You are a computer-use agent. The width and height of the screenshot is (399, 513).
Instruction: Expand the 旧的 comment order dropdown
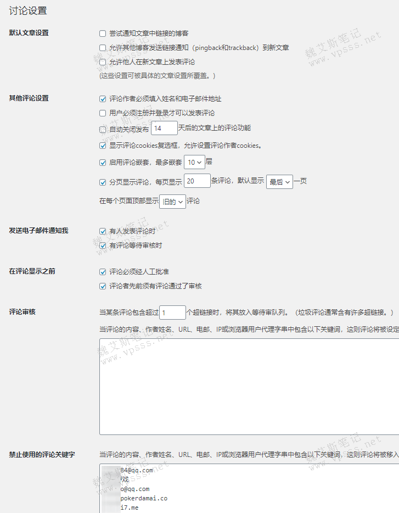172,202
